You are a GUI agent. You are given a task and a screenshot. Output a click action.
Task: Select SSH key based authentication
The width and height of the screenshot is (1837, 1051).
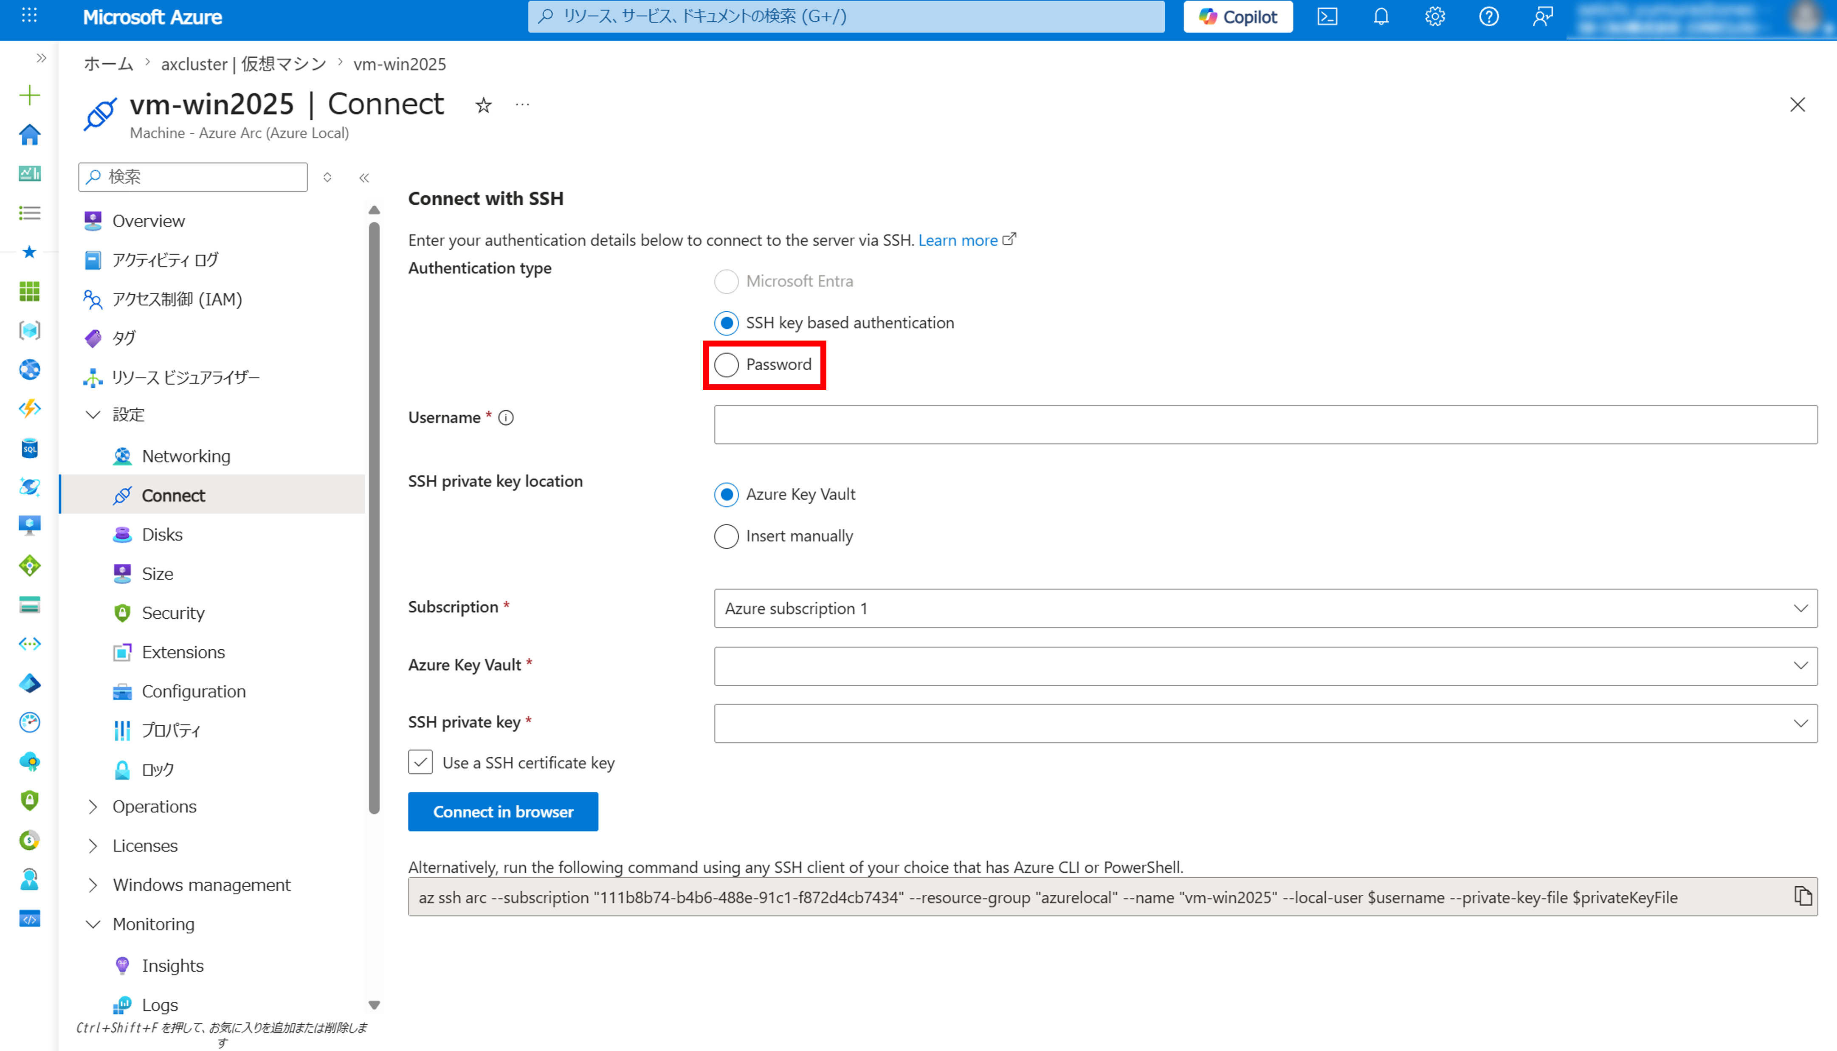tap(727, 323)
